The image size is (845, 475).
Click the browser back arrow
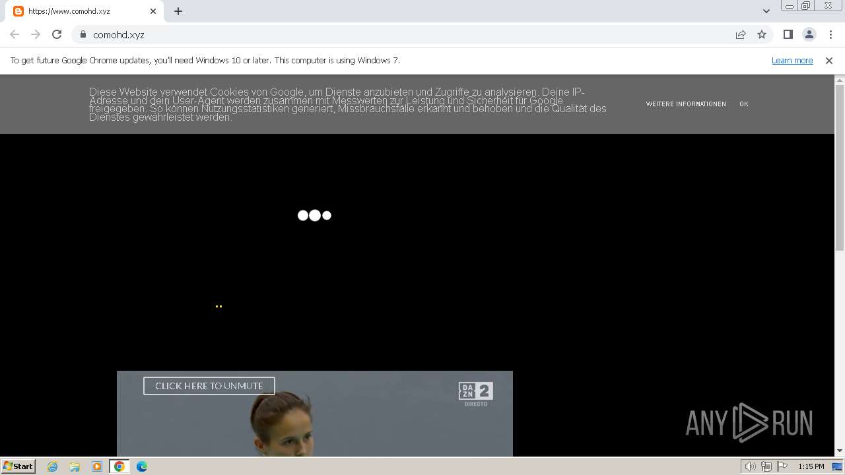point(15,34)
